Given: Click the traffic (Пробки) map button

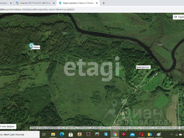Looking at the screenshot, I should coord(179,17).
